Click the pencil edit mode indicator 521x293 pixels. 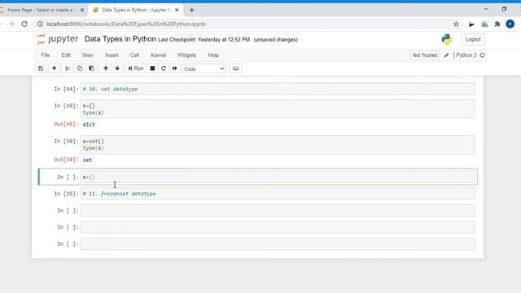pyautogui.click(x=446, y=55)
